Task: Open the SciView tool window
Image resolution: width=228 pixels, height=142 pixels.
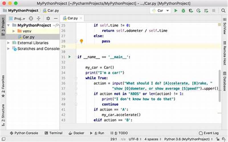Action: pos(225,26)
